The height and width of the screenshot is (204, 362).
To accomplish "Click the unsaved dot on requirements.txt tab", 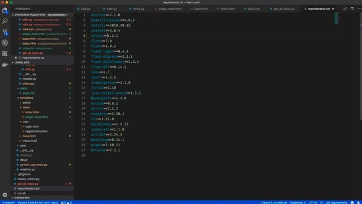I will pyautogui.click(x=333, y=9).
